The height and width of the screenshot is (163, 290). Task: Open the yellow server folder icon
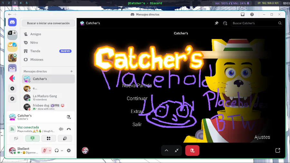(12, 47)
